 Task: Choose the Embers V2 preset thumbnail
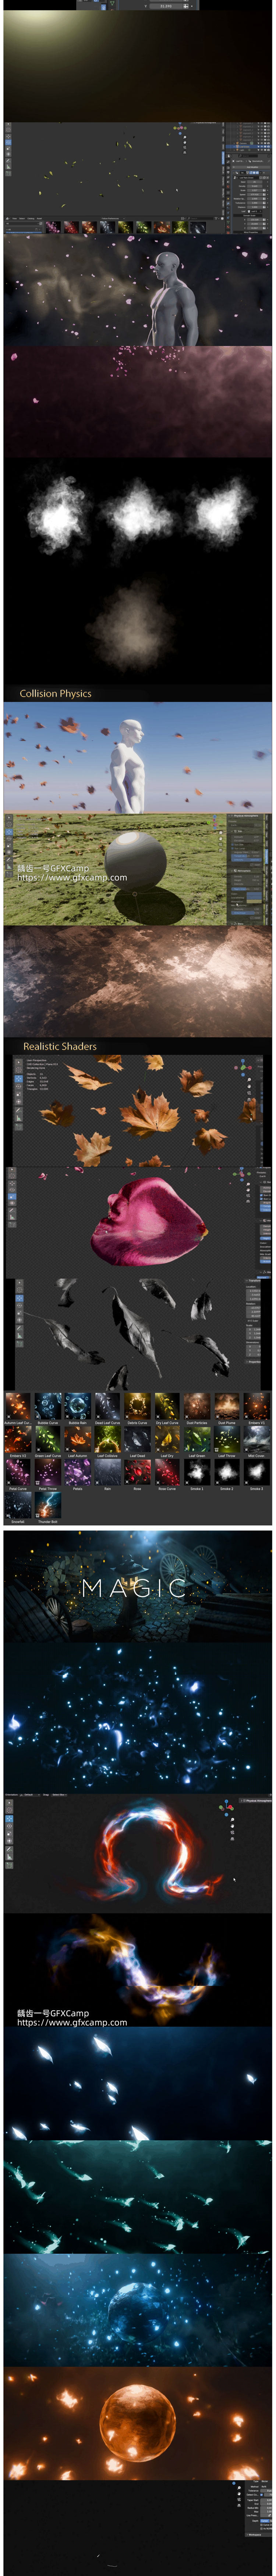coord(18,1439)
